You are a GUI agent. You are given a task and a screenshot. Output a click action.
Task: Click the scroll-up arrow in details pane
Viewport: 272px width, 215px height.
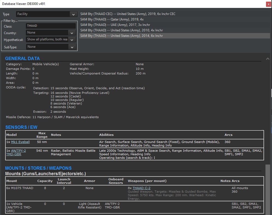[x=267, y=59]
